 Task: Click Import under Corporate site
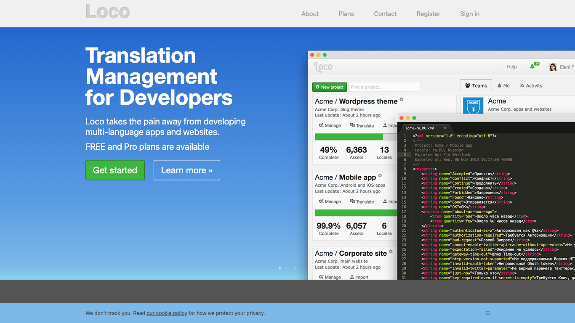coord(359,277)
